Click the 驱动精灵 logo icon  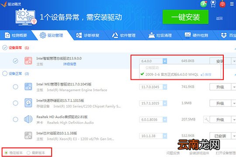point(4,4)
